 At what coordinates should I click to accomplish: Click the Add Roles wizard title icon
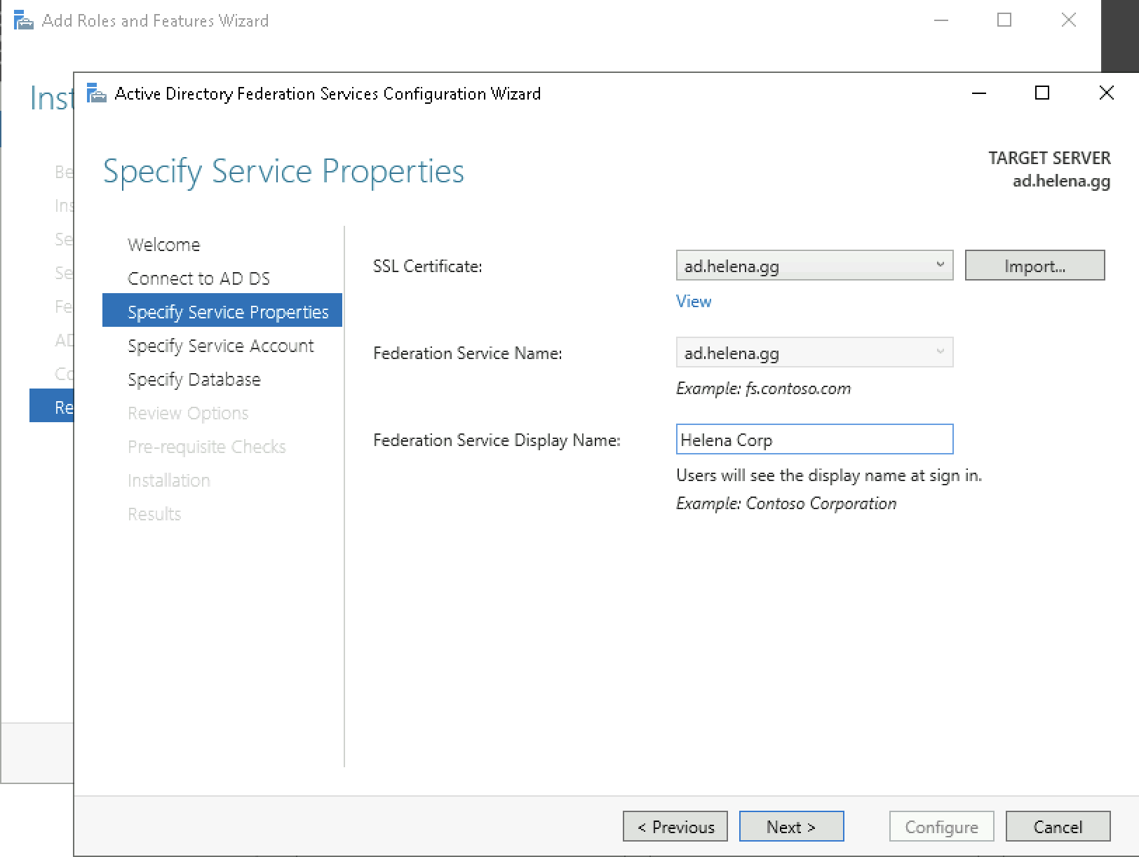[24, 20]
